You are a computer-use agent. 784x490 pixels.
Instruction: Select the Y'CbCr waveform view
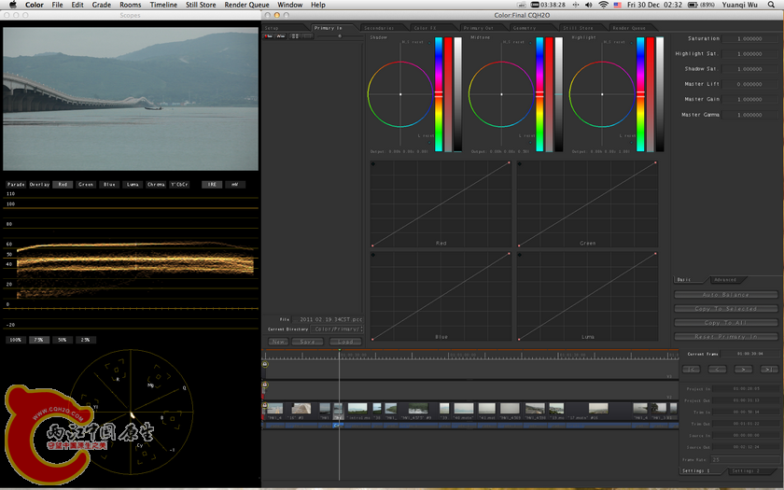click(179, 185)
